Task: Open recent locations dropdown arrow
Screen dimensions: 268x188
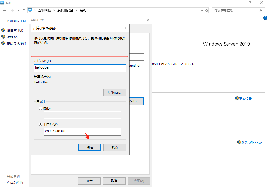Action: 18,10
